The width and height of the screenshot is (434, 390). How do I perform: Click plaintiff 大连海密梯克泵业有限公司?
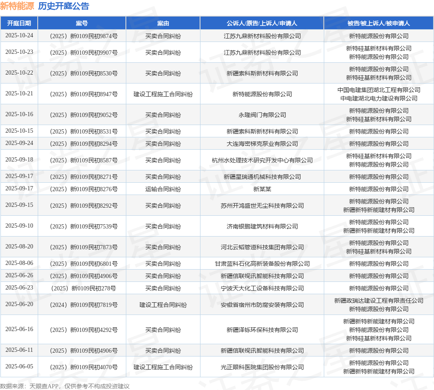(262, 144)
